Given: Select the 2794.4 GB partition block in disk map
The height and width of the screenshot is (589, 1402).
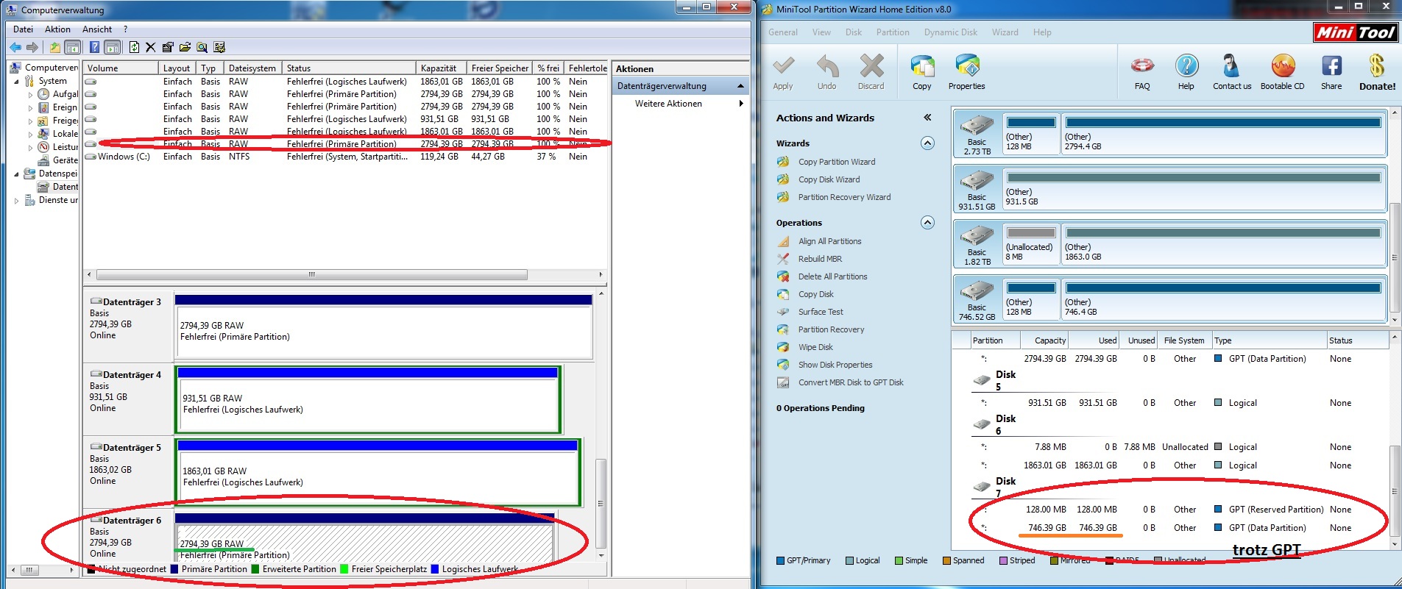Looking at the screenshot, I should click(x=1223, y=133).
